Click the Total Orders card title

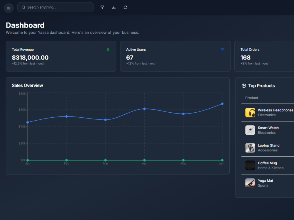tap(250, 50)
